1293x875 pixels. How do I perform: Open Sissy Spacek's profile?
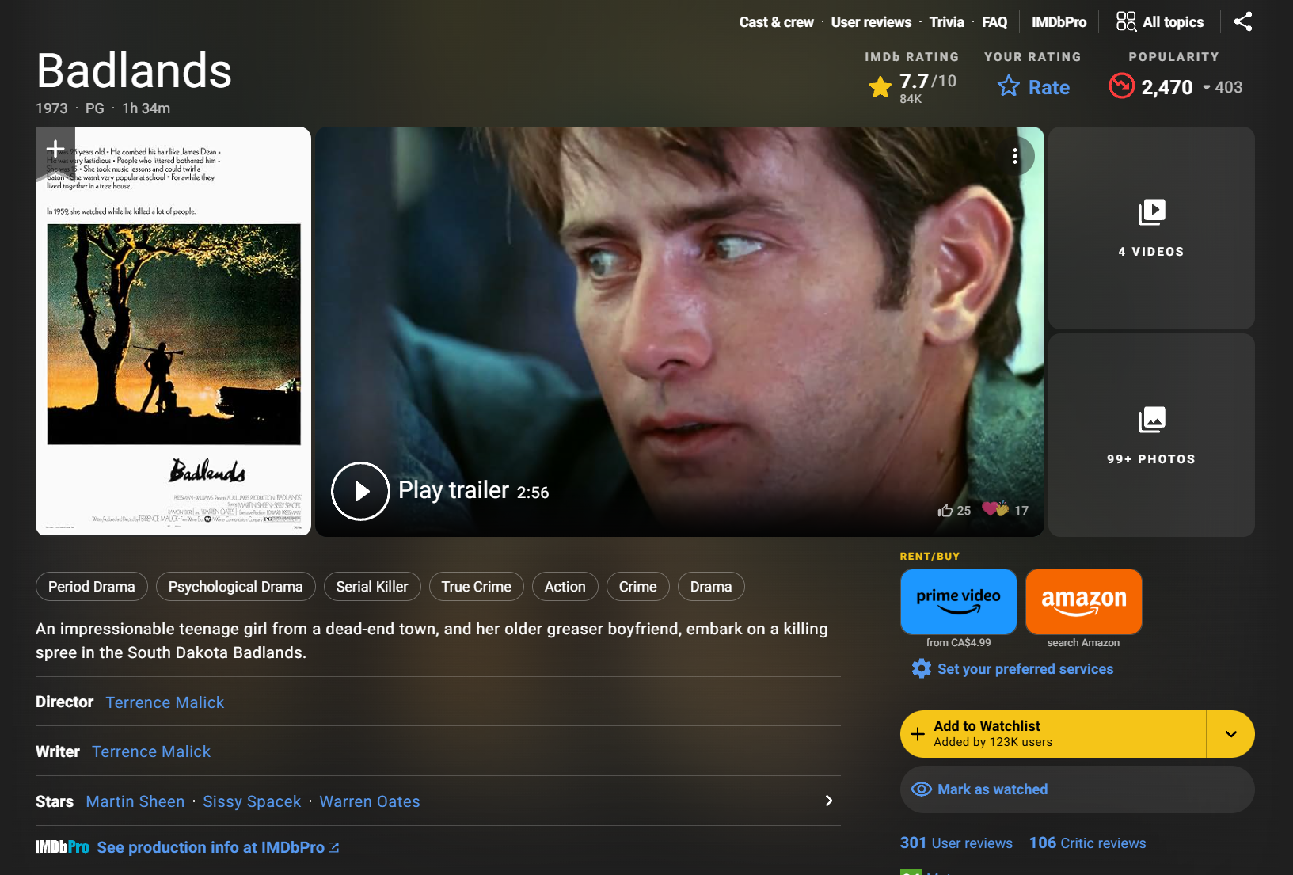(252, 801)
